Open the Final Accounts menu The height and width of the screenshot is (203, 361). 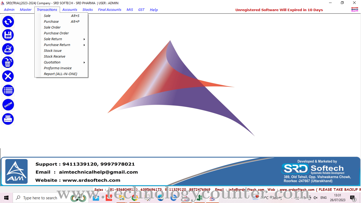point(110,10)
